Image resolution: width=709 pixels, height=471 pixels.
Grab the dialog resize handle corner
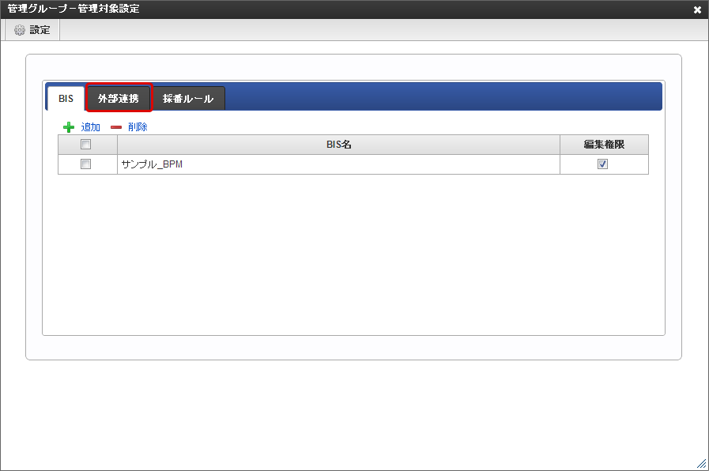(701, 463)
